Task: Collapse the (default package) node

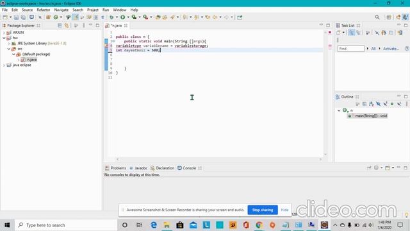Action: 14,54
